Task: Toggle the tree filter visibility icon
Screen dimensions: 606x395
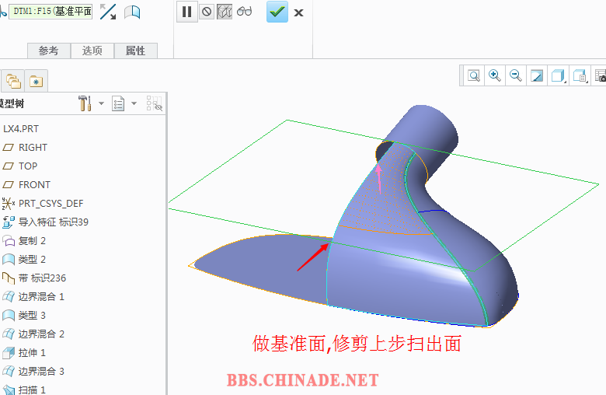Action: [154, 103]
